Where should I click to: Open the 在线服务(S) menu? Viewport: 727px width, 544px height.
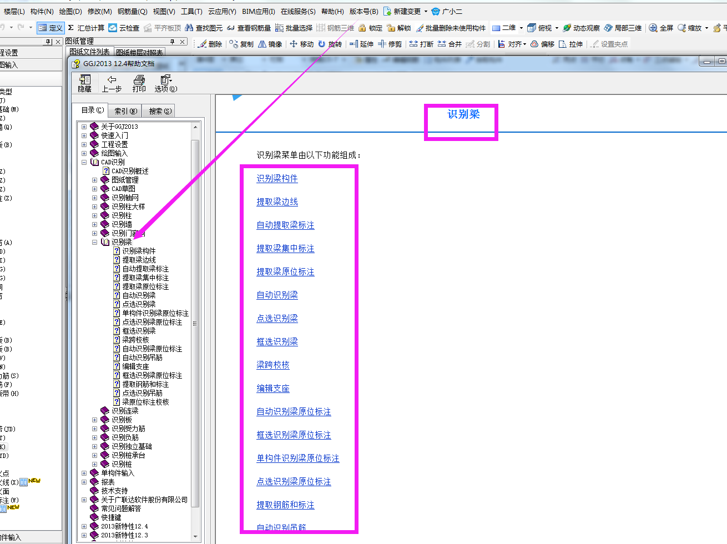pyautogui.click(x=298, y=11)
